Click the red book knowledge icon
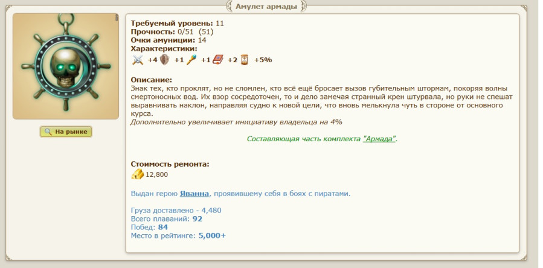The height and width of the screenshot is (268, 543). click(218, 60)
